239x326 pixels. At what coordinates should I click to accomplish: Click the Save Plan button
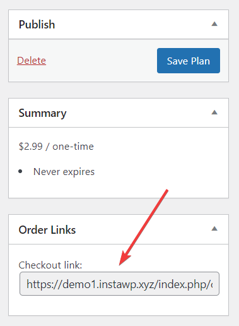pos(189,61)
